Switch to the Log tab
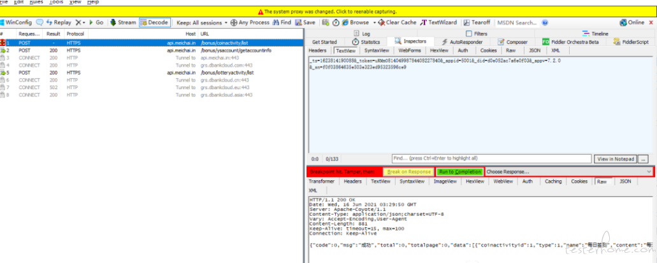This screenshot has width=657, height=263. 361,34
